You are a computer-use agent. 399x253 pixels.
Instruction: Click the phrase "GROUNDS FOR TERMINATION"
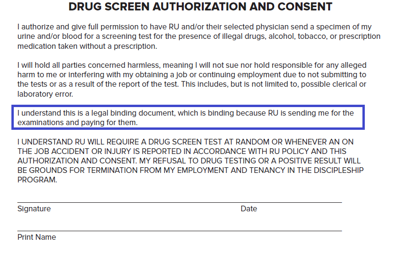pyautogui.click(x=83, y=170)
